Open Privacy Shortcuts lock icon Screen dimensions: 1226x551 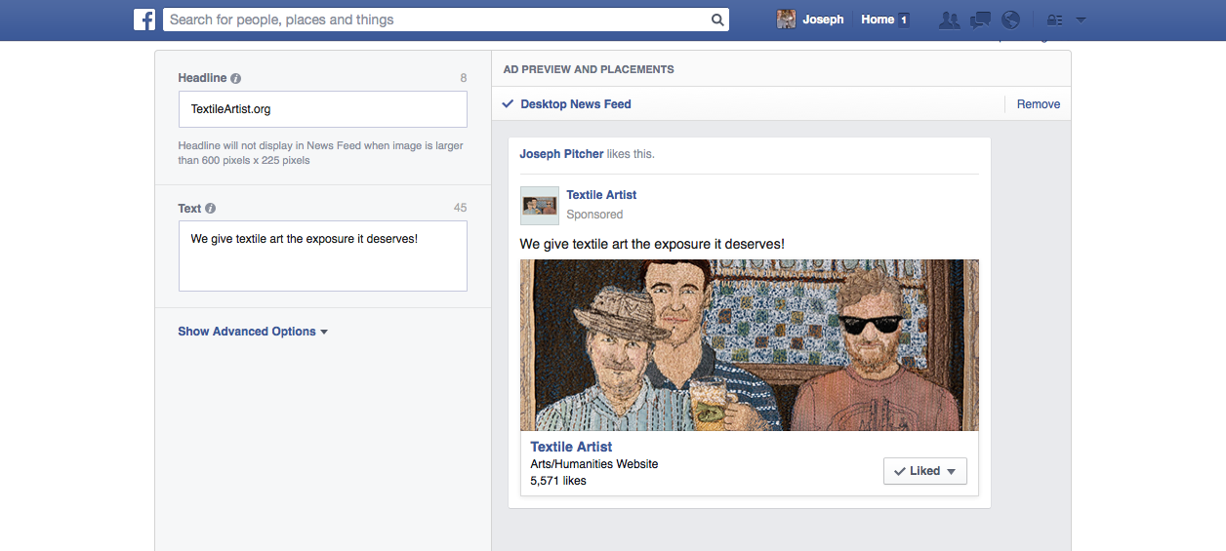click(x=1054, y=20)
